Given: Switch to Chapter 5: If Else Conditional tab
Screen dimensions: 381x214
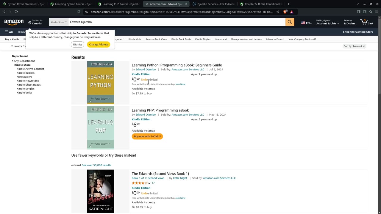Looking at the screenshot, I should click(261, 4).
